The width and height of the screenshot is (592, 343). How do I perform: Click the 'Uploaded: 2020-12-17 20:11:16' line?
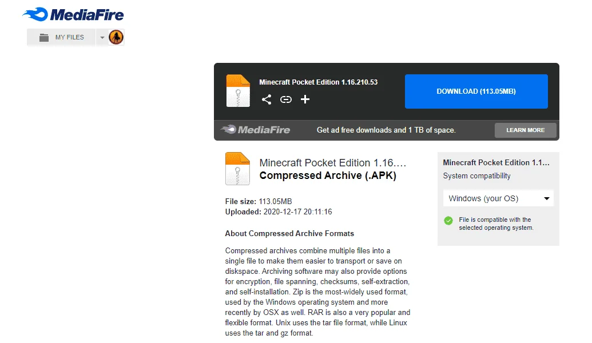[x=279, y=212]
